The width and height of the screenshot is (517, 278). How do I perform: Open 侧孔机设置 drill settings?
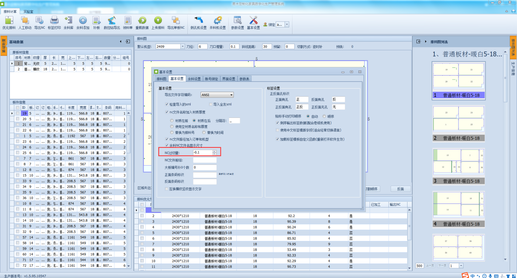198,21
